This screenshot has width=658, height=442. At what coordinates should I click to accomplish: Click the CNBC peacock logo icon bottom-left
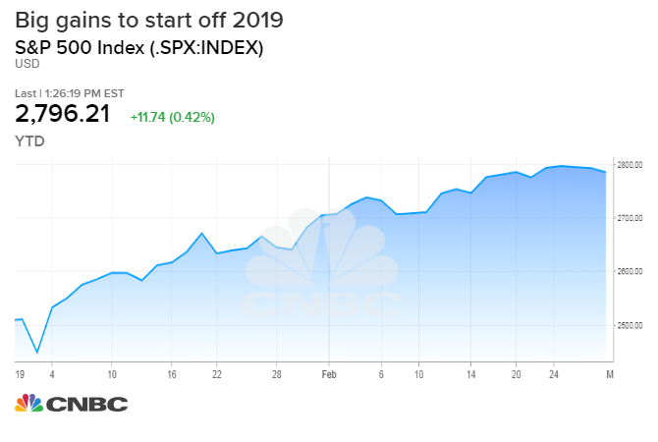click(x=28, y=404)
